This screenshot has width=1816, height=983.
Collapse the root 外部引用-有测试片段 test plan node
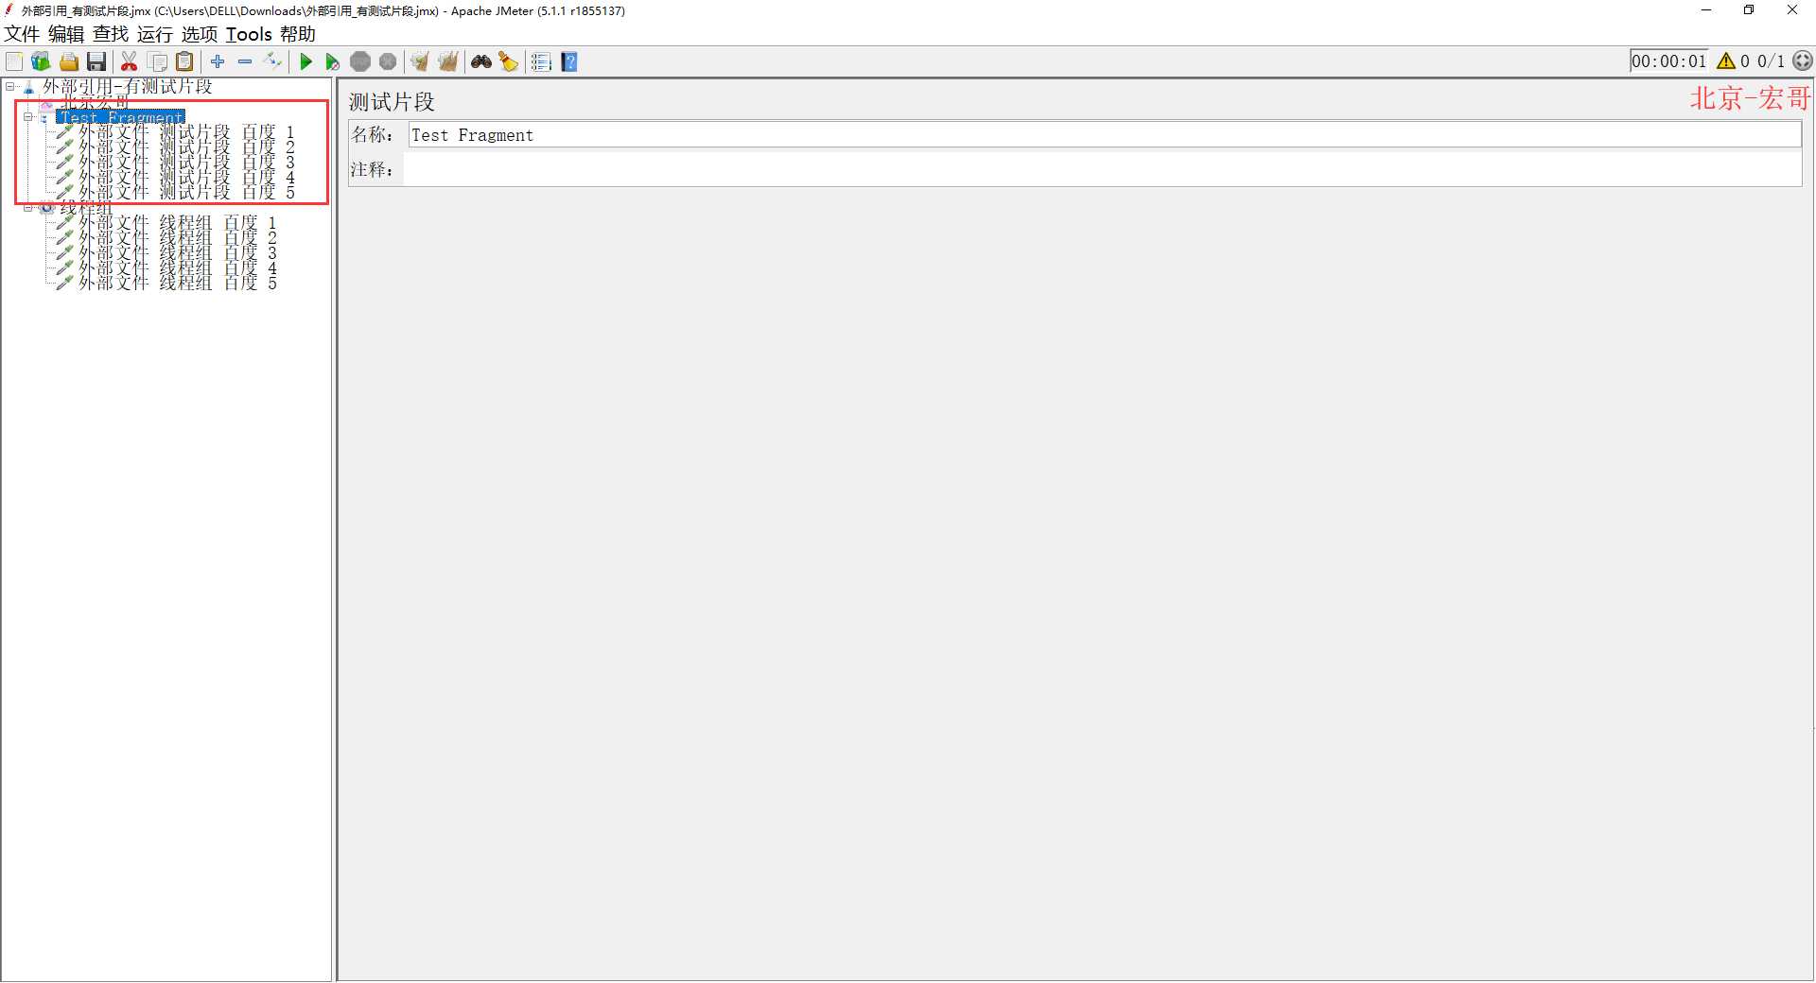tap(9, 87)
